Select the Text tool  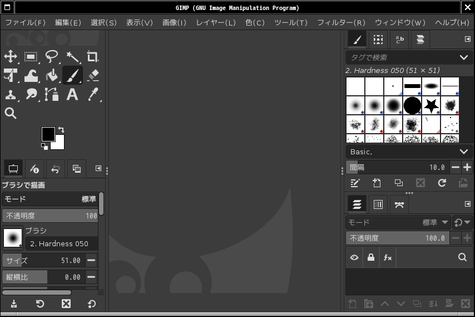click(72, 94)
